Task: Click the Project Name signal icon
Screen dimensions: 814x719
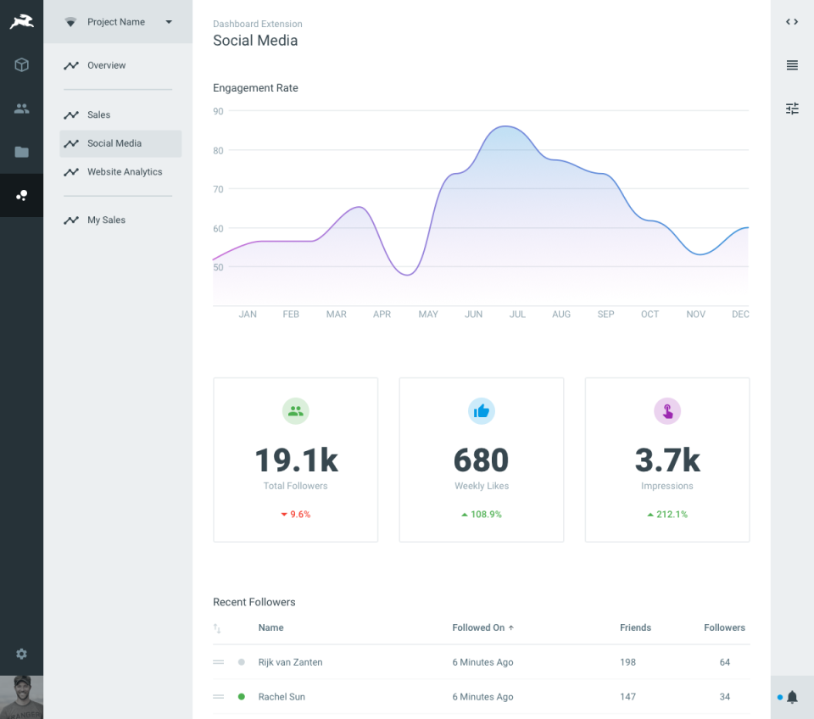Action: point(70,22)
